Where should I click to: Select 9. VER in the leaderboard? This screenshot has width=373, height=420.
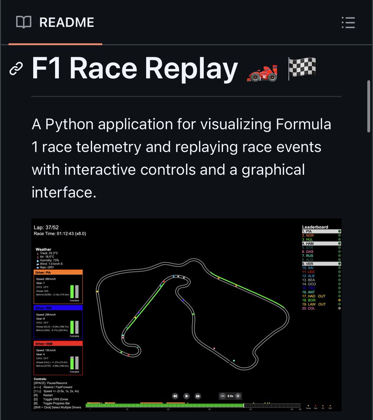[322, 264]
